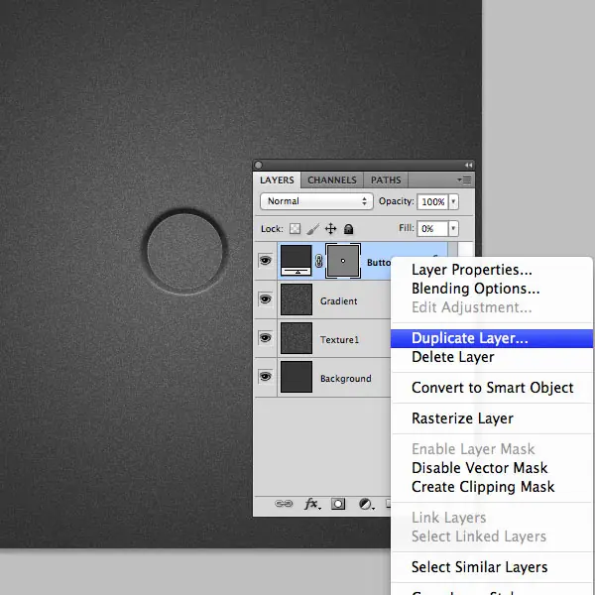595x595 pixels.
Task: Click the lock transparent pixels icon
Action: click(295, 229)
